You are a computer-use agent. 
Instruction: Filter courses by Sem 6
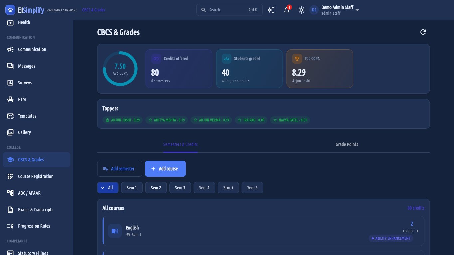pos(252,188)
